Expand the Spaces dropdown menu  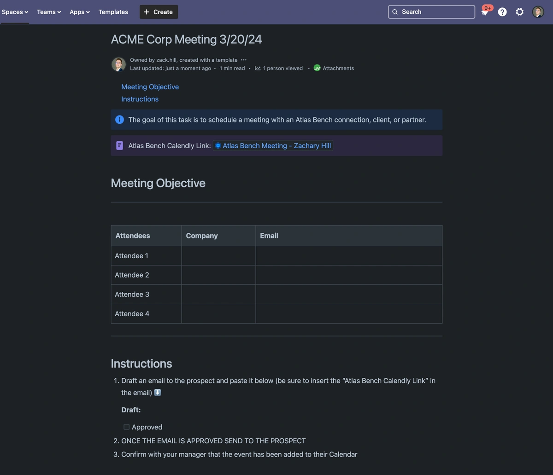coord(15,12)
